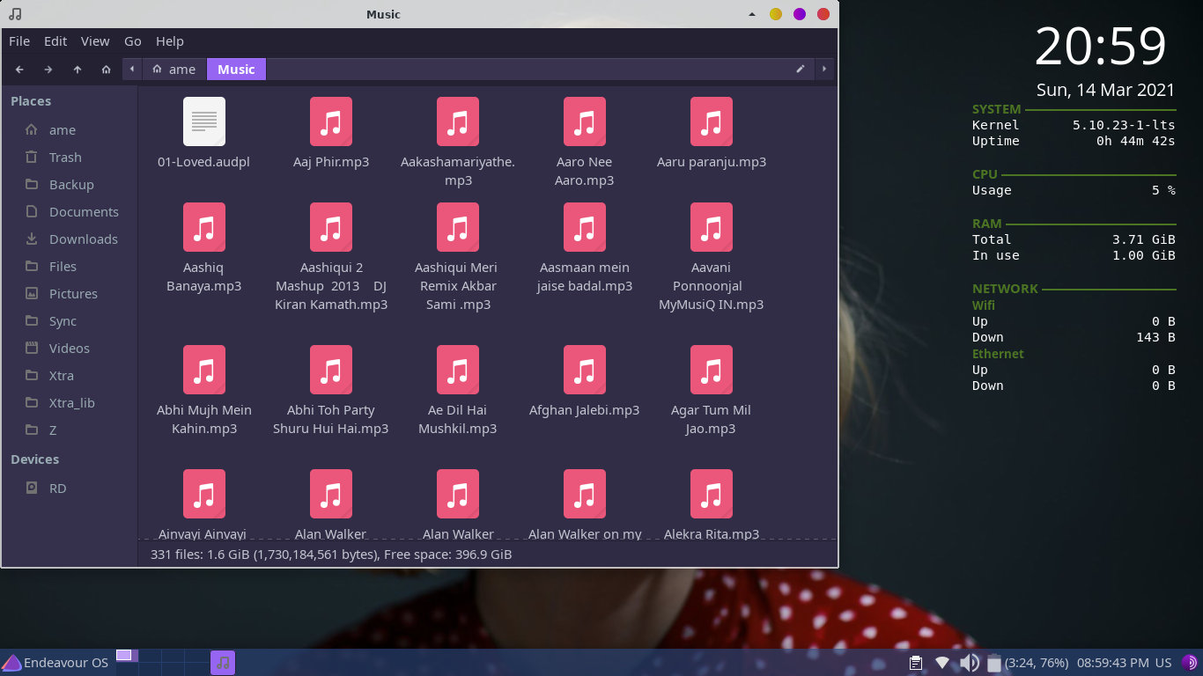
Task: Click the US keyboard layout indicator
Action: [1163, 663]
